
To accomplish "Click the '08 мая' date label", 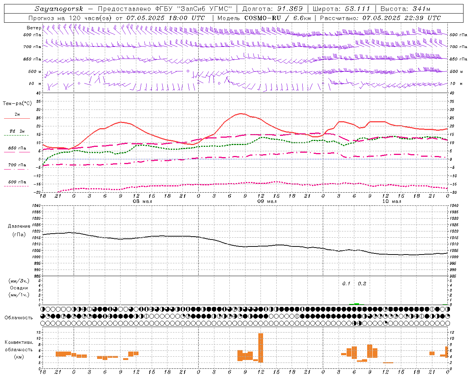I will pyautogui.click(x=142, y=201).
